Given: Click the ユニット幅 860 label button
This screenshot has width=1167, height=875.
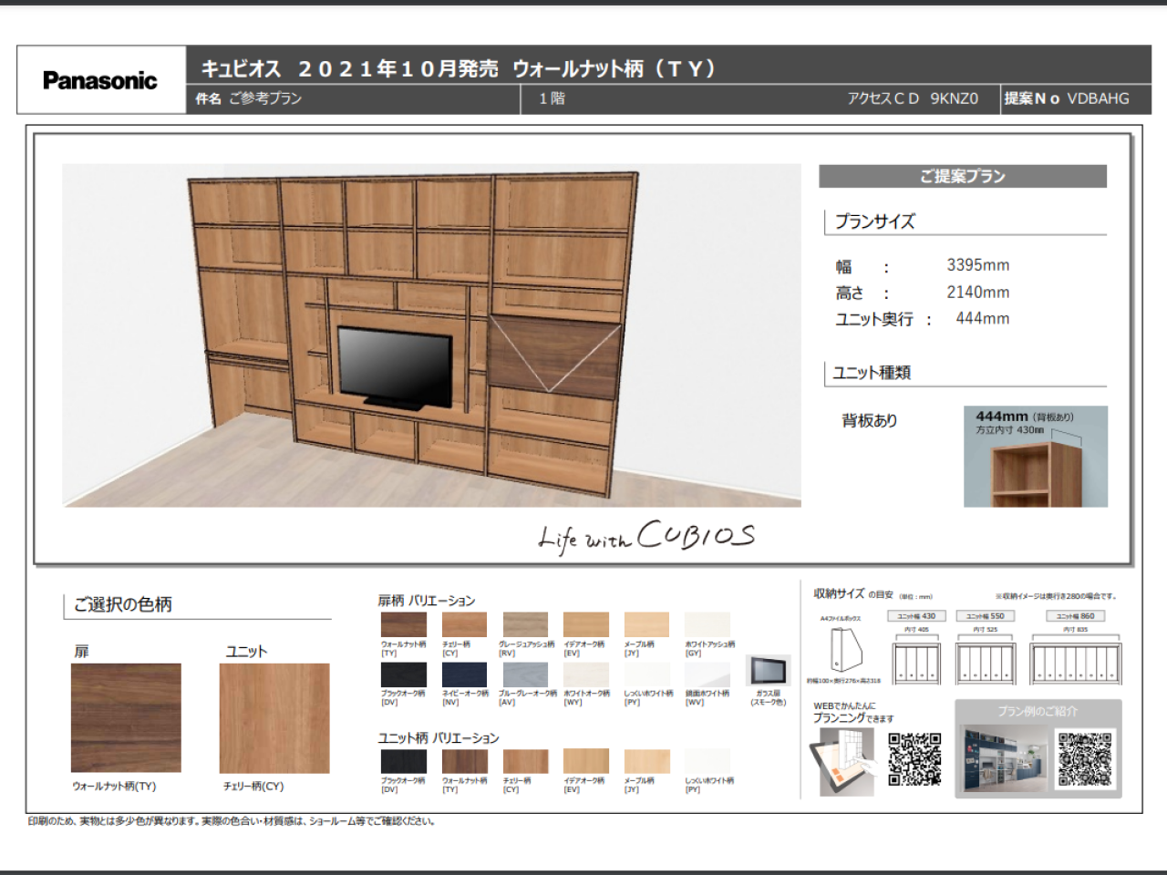Looking at the screenshot, I should (x=1075, y=616).
